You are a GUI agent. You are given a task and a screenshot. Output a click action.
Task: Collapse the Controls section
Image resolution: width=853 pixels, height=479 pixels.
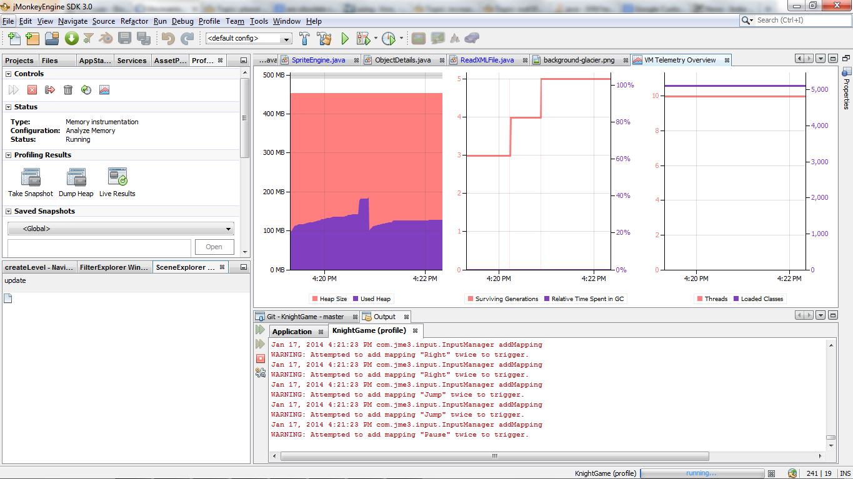[9, 74]
